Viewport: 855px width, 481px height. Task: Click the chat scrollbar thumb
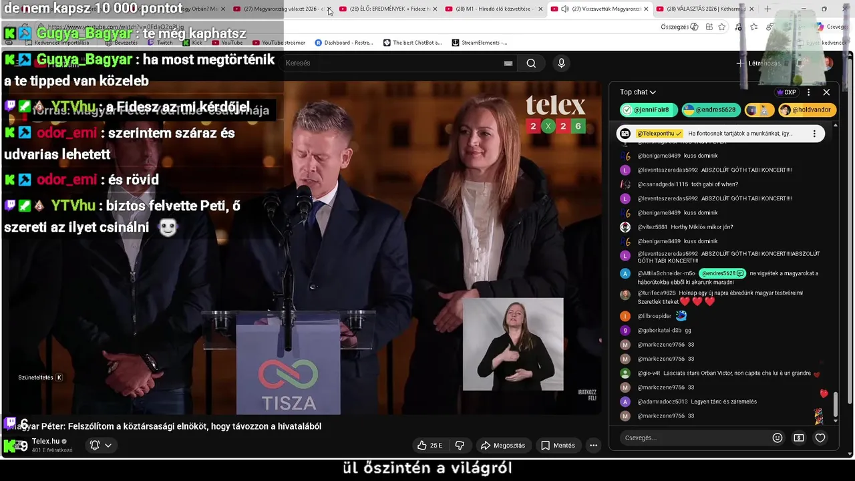tap(835, 404)
